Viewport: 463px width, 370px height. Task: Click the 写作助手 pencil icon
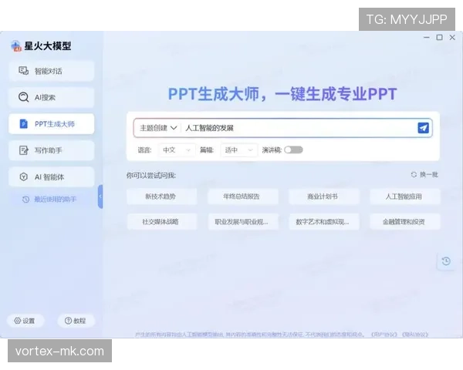pos(23,150)
